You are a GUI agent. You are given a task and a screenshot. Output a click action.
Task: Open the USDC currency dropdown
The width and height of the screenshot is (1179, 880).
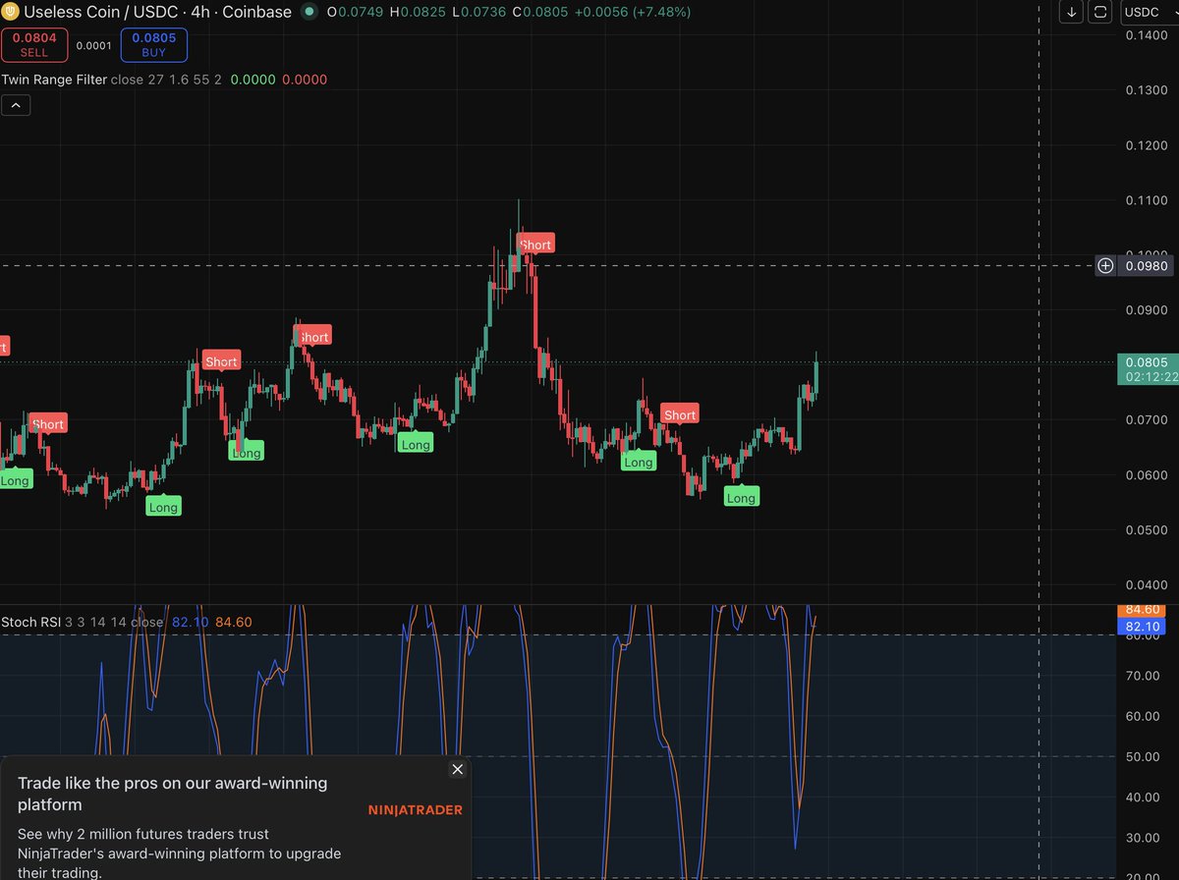(1149, 12)
